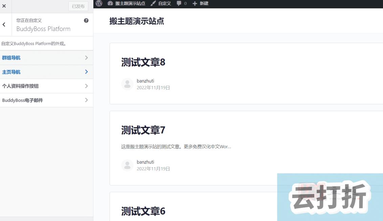Screen dimensions: 383x221
Task: Open the comments bubble icon
Action: click(x=179, y=3)
